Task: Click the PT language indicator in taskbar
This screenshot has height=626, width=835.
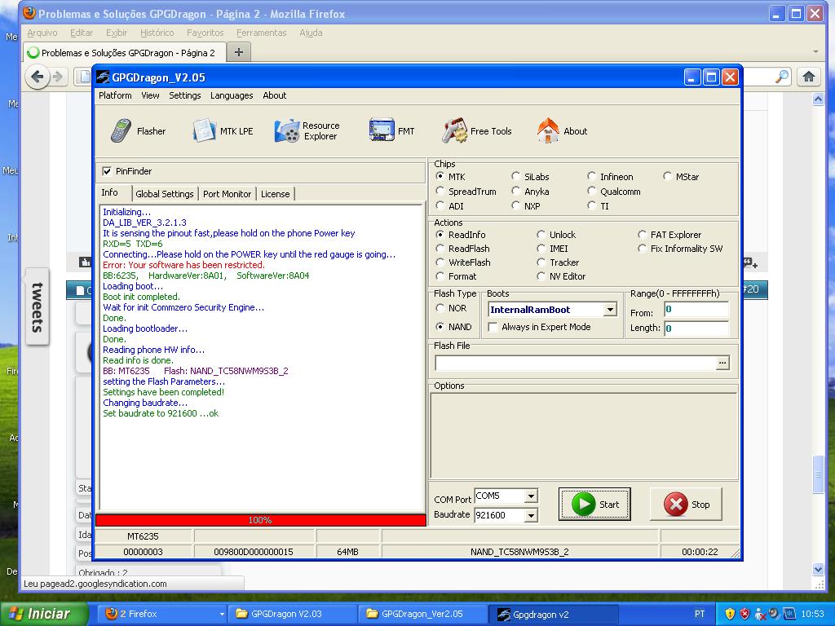Action: [699, 614]
